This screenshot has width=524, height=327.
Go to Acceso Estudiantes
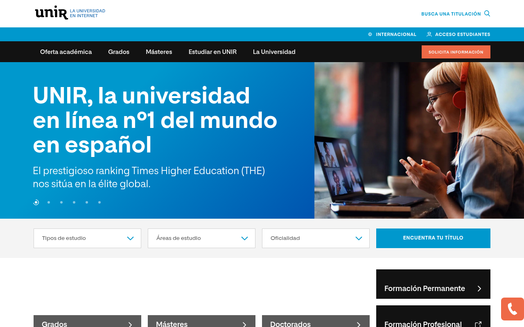point(458,34)
